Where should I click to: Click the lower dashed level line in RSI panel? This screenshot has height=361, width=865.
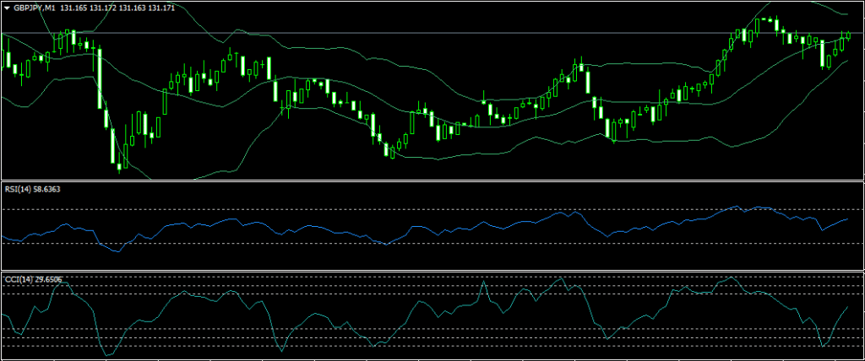pos(422,244)
